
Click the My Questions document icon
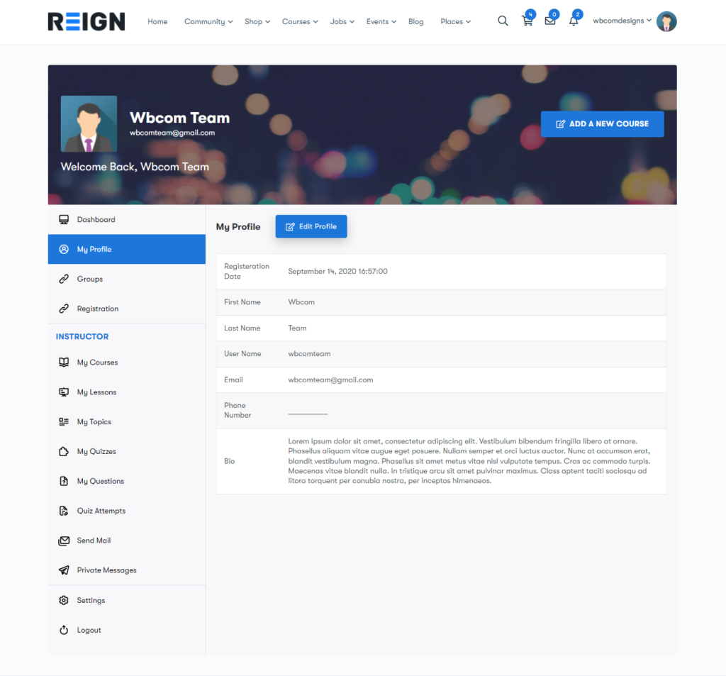click(64, 481)
